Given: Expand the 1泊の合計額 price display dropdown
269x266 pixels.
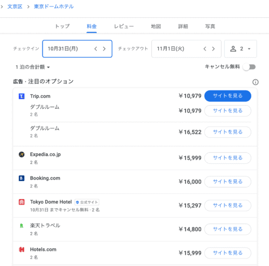Looking at the screenshot, I should tap(33, 67).
